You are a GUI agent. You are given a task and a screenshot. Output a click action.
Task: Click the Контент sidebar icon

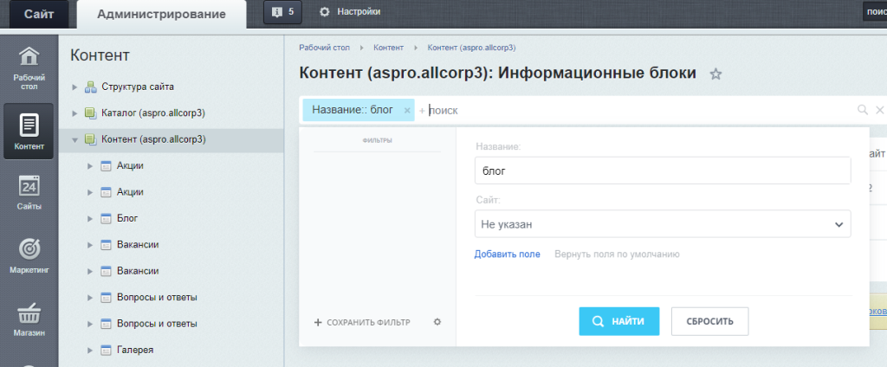(29, 132)
